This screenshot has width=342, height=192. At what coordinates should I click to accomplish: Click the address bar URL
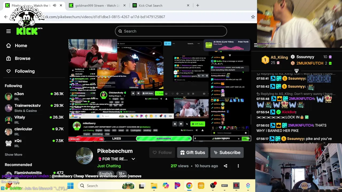point(105,17)
